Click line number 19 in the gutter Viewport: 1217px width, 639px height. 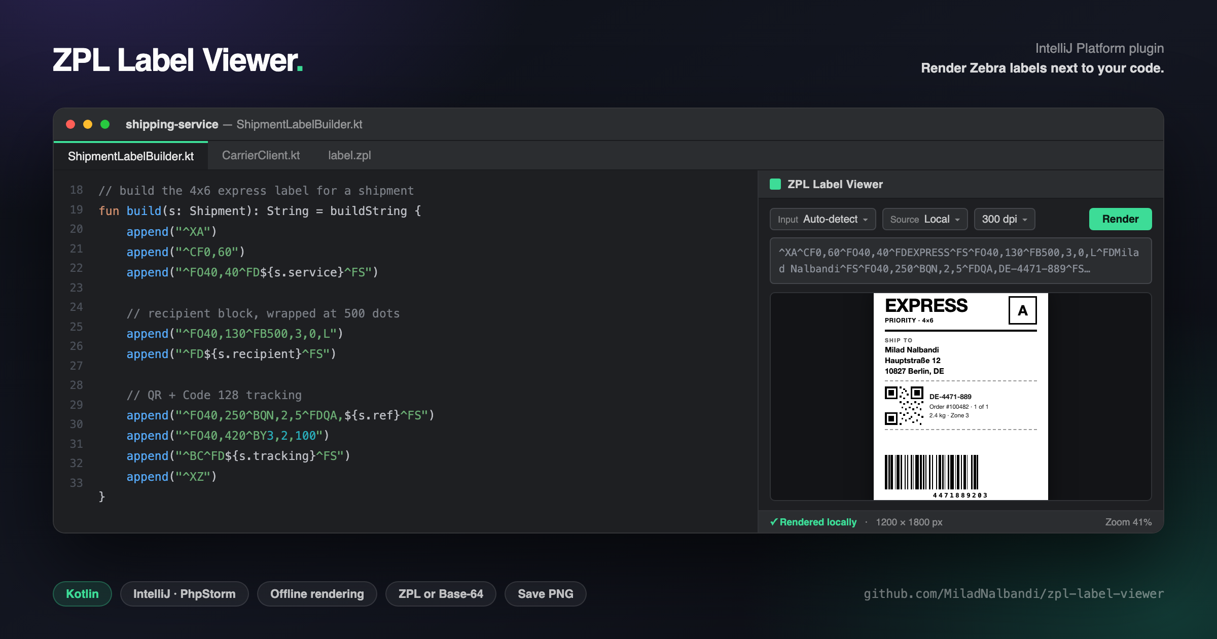tap(77, 209)
